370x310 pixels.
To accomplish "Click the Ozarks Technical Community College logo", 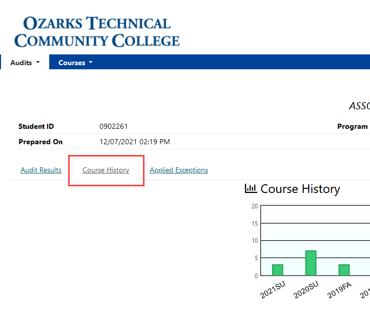I will click(x=97, y=31).
